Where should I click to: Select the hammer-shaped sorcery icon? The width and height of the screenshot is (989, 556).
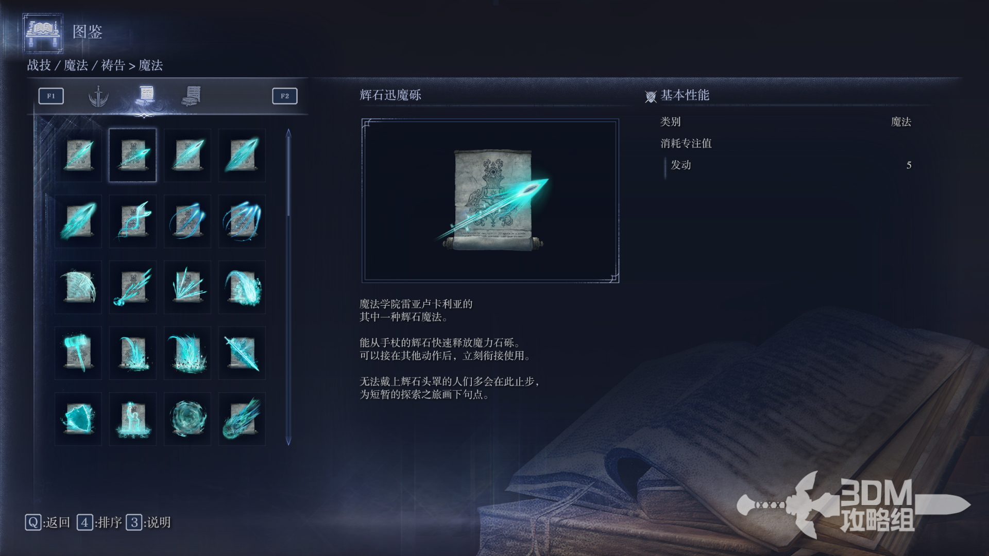click(x=78, y=353)
